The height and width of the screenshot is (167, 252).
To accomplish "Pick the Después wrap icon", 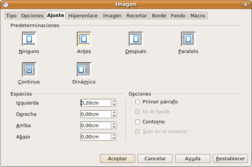I will (136, 39).
